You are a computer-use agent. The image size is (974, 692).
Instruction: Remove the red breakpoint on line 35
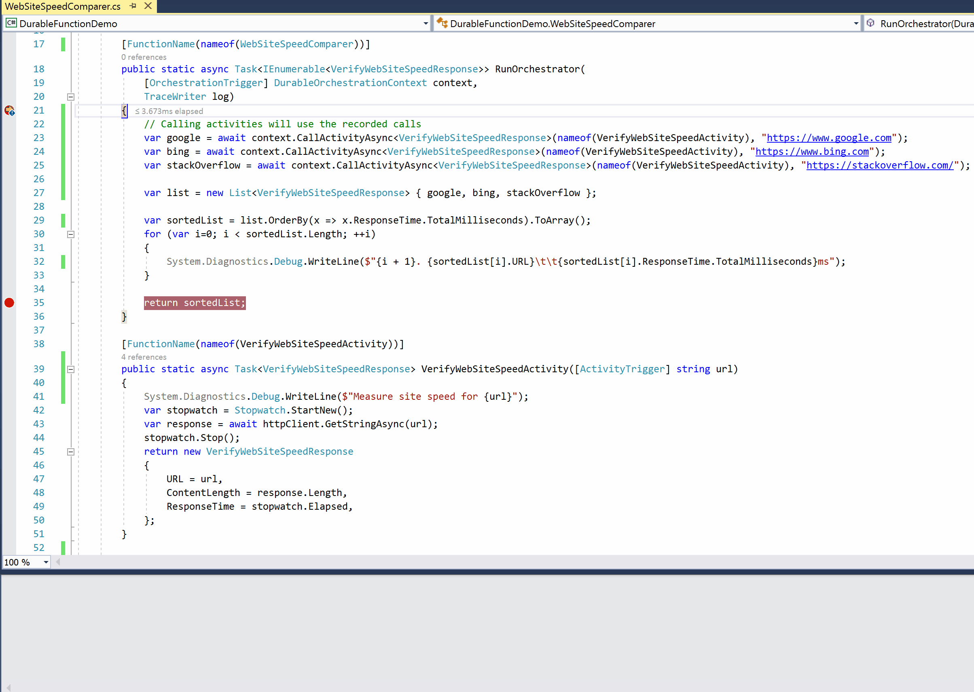(9, 303)
